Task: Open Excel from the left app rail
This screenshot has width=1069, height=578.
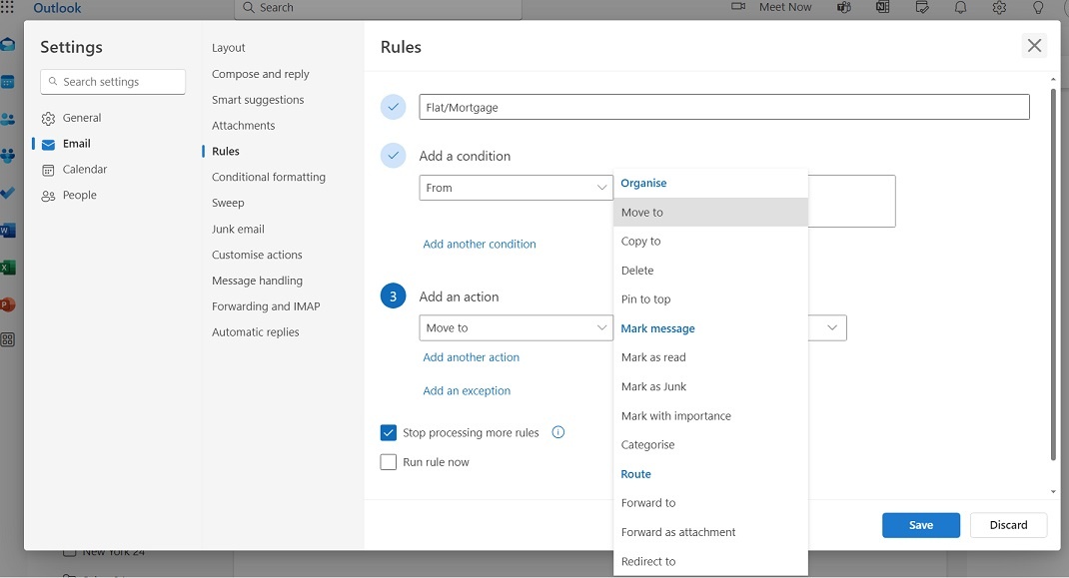Action: (x=8, y=268)
